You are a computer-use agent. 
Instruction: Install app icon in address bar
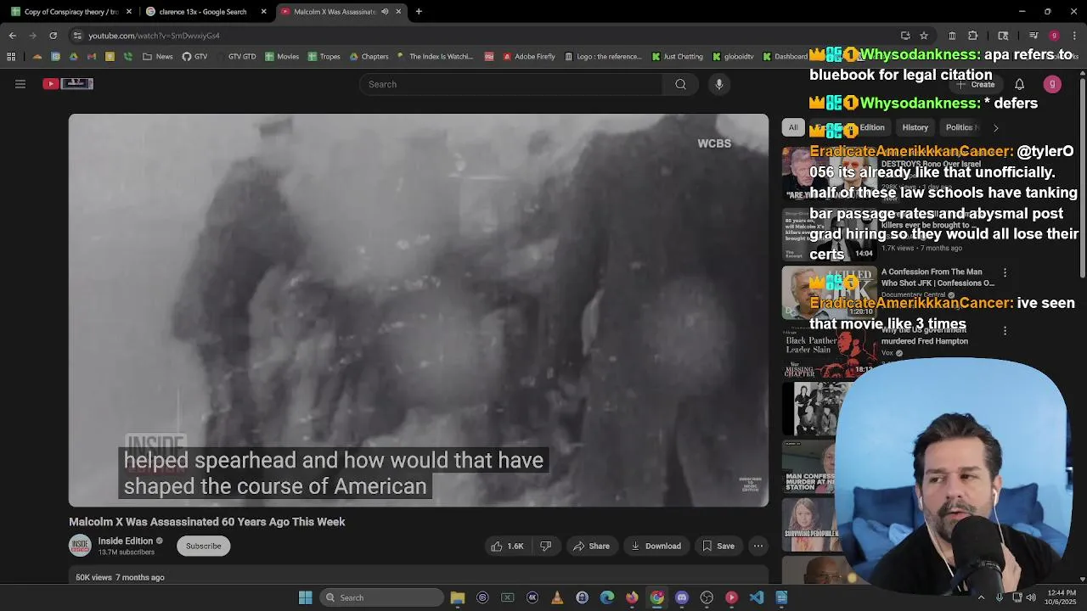coord(905,36)
